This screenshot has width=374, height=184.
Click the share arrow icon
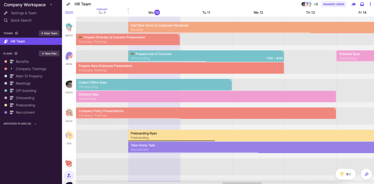tap(354, 4)
